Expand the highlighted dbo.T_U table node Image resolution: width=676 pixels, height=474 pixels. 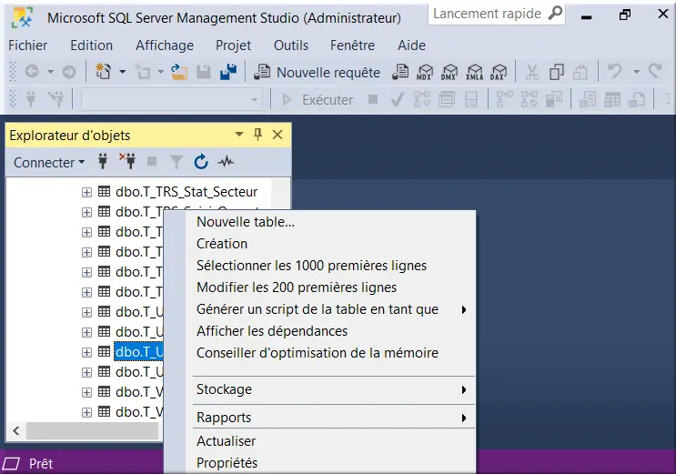pyautogui.click(x=86, y=352)
